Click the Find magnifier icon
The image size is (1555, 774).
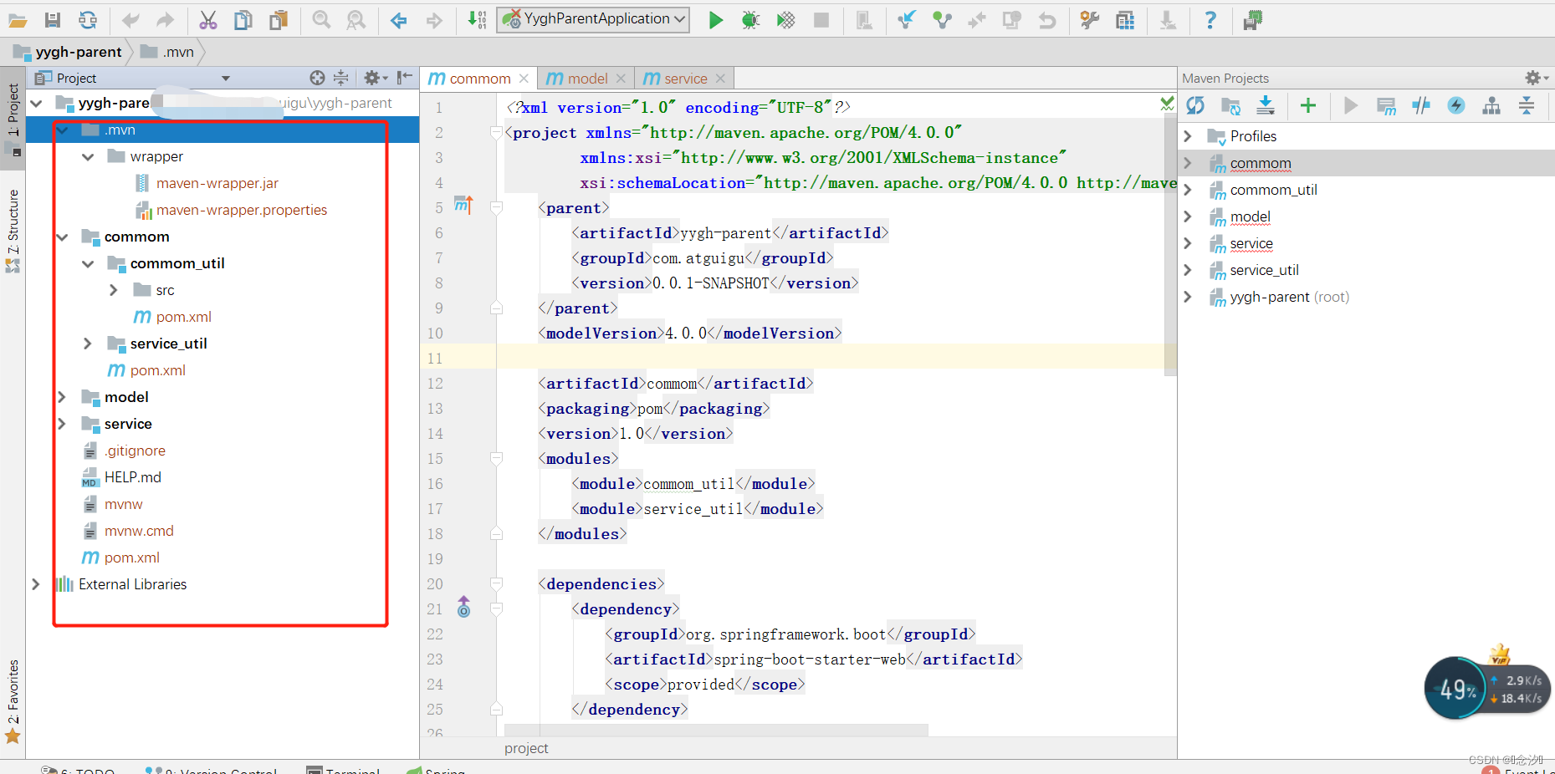[321, 20]
